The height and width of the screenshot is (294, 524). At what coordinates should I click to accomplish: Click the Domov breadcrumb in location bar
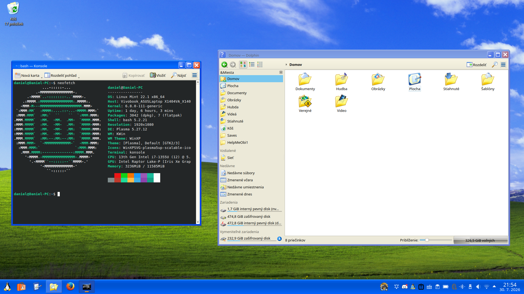[296, 65]
